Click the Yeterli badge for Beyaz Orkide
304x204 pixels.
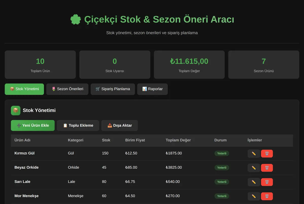222,168
